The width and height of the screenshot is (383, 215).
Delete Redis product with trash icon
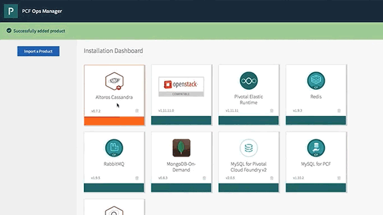coord(339,110)
